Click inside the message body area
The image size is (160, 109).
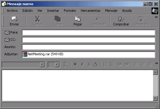point(77,85)
